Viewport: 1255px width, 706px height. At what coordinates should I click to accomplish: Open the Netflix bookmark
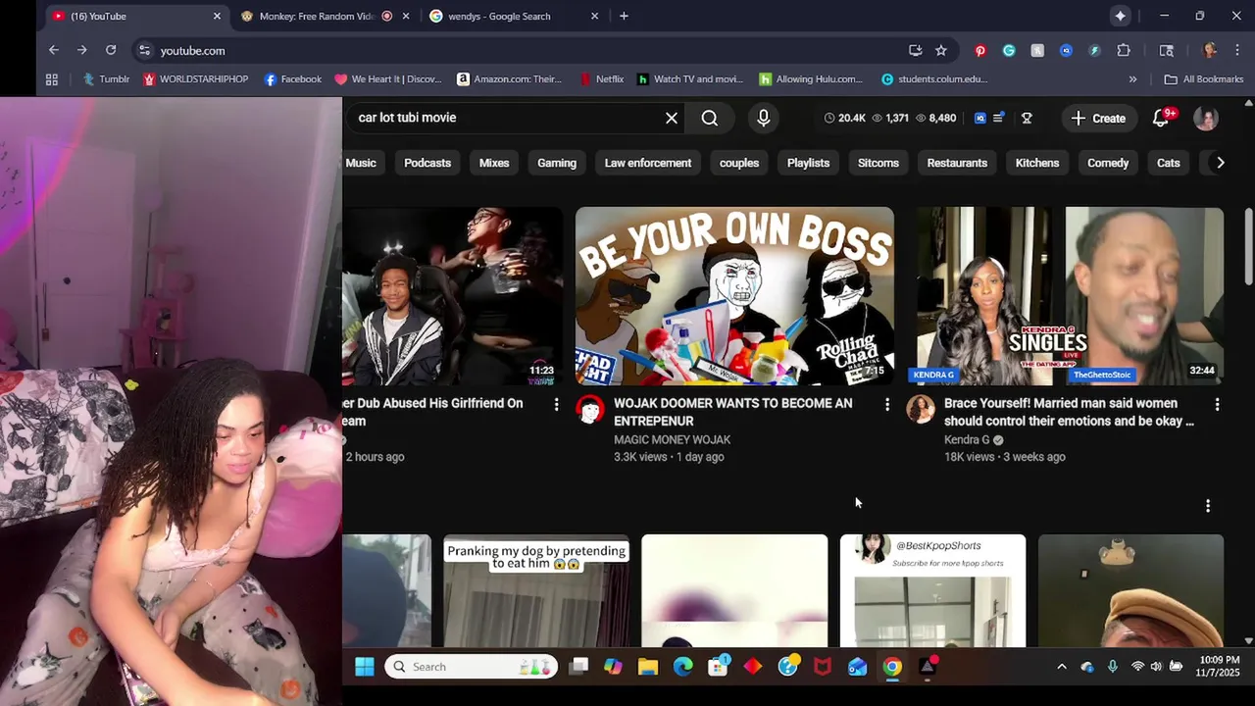point(601,79)
